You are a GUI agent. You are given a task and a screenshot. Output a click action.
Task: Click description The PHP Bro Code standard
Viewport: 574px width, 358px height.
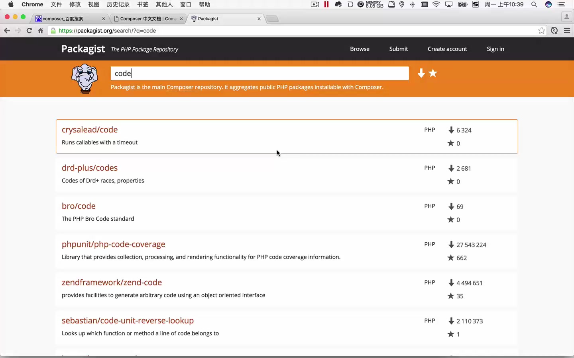point(98,219)
